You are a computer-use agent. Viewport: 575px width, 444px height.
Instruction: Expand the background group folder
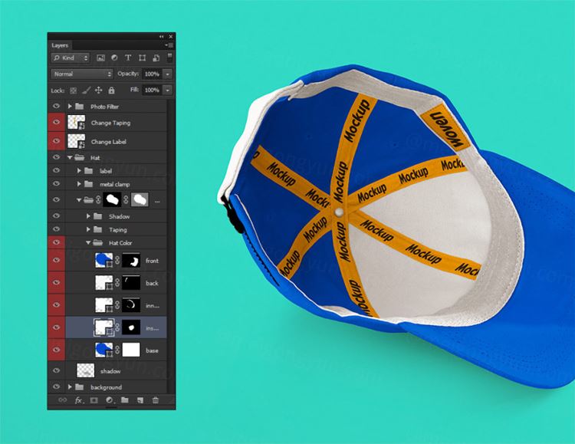point(71,387)
